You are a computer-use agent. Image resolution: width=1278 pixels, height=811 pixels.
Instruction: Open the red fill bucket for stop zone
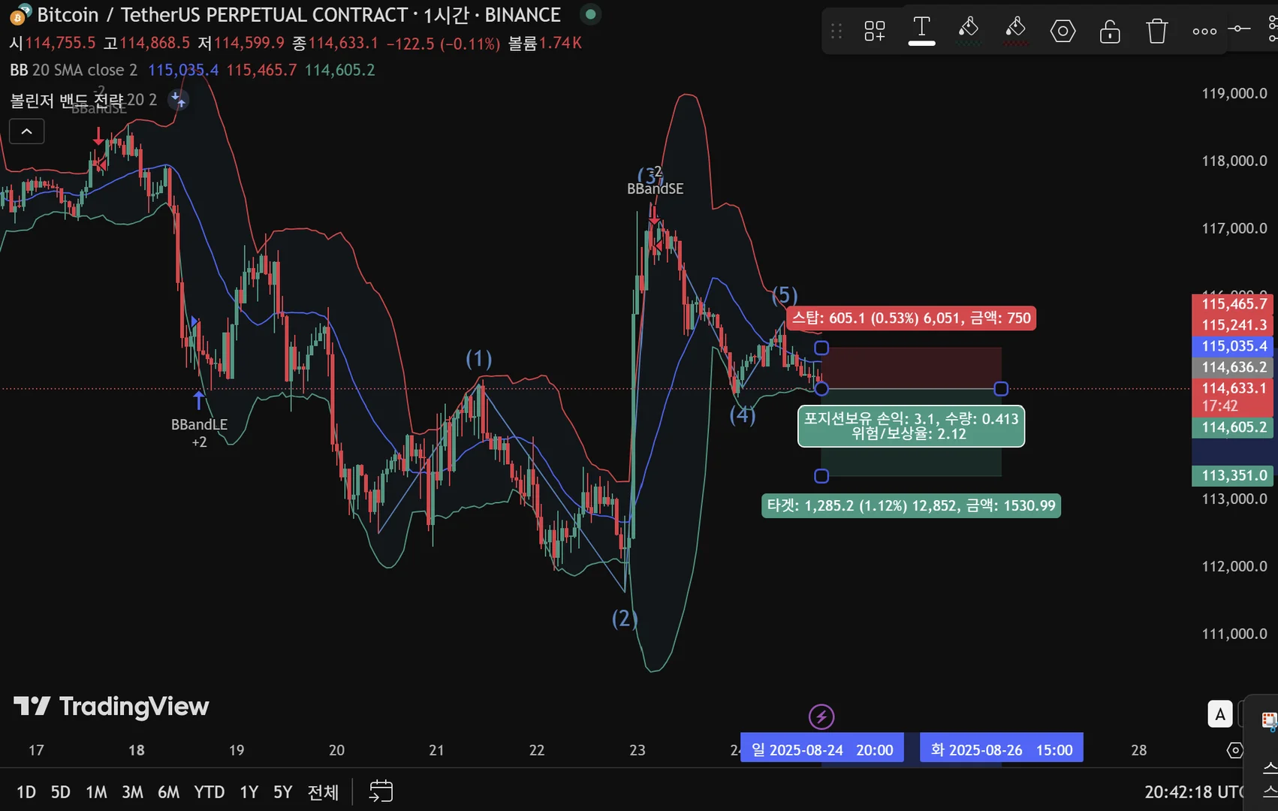1016,31
